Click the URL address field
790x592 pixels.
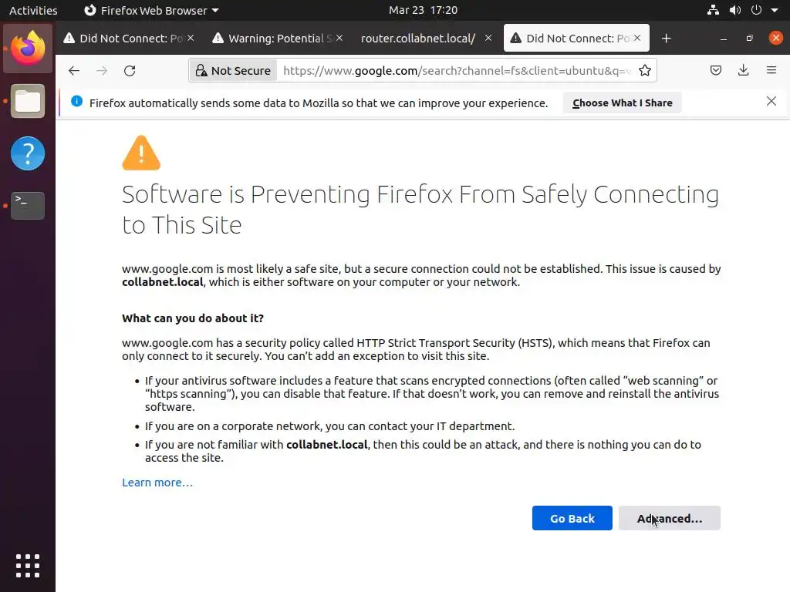click(455, 71)
